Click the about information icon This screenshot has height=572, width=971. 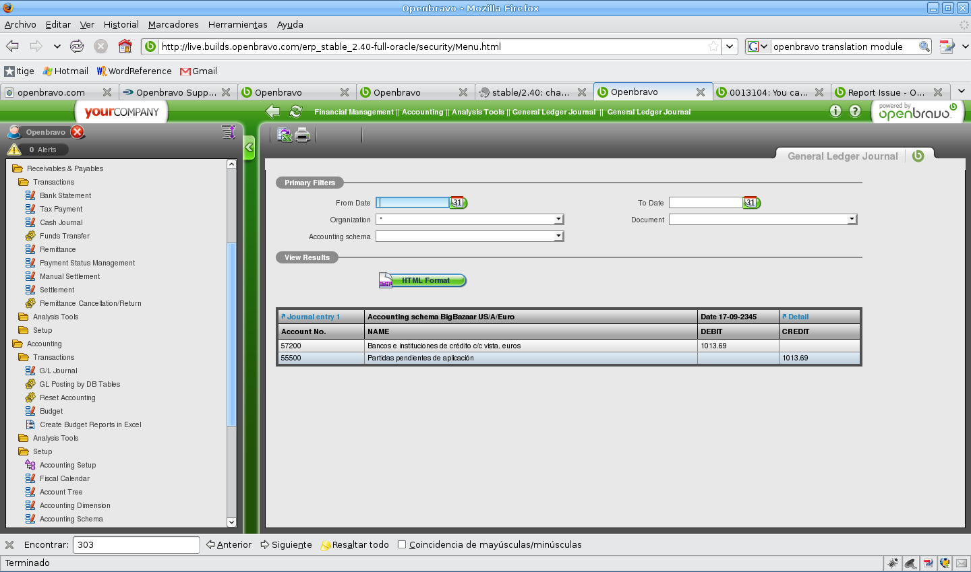point(835,111)
